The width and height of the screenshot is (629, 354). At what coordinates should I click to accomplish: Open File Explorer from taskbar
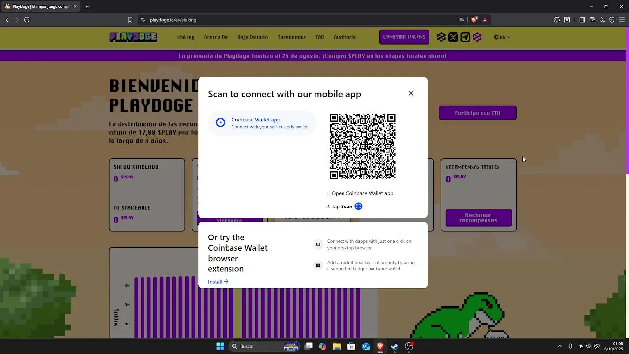coord(337,346)
